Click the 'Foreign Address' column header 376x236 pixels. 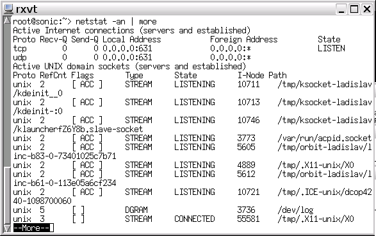(x=244, y=39)
